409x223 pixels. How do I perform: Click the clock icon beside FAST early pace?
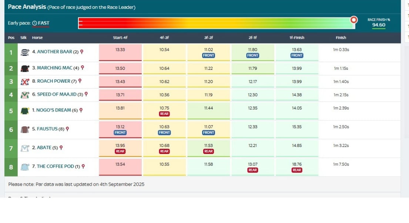[35, 23]
